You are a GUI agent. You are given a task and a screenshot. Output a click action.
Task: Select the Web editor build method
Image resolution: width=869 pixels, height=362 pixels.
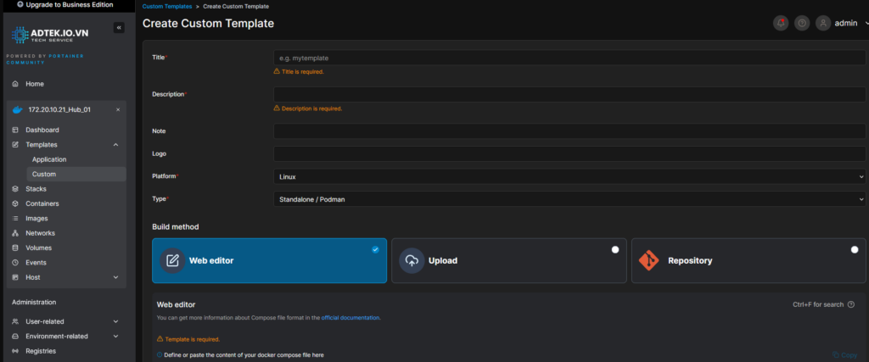[269, 260]
